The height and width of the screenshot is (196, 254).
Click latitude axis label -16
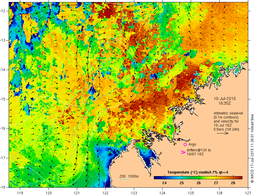tap(3, 129)
